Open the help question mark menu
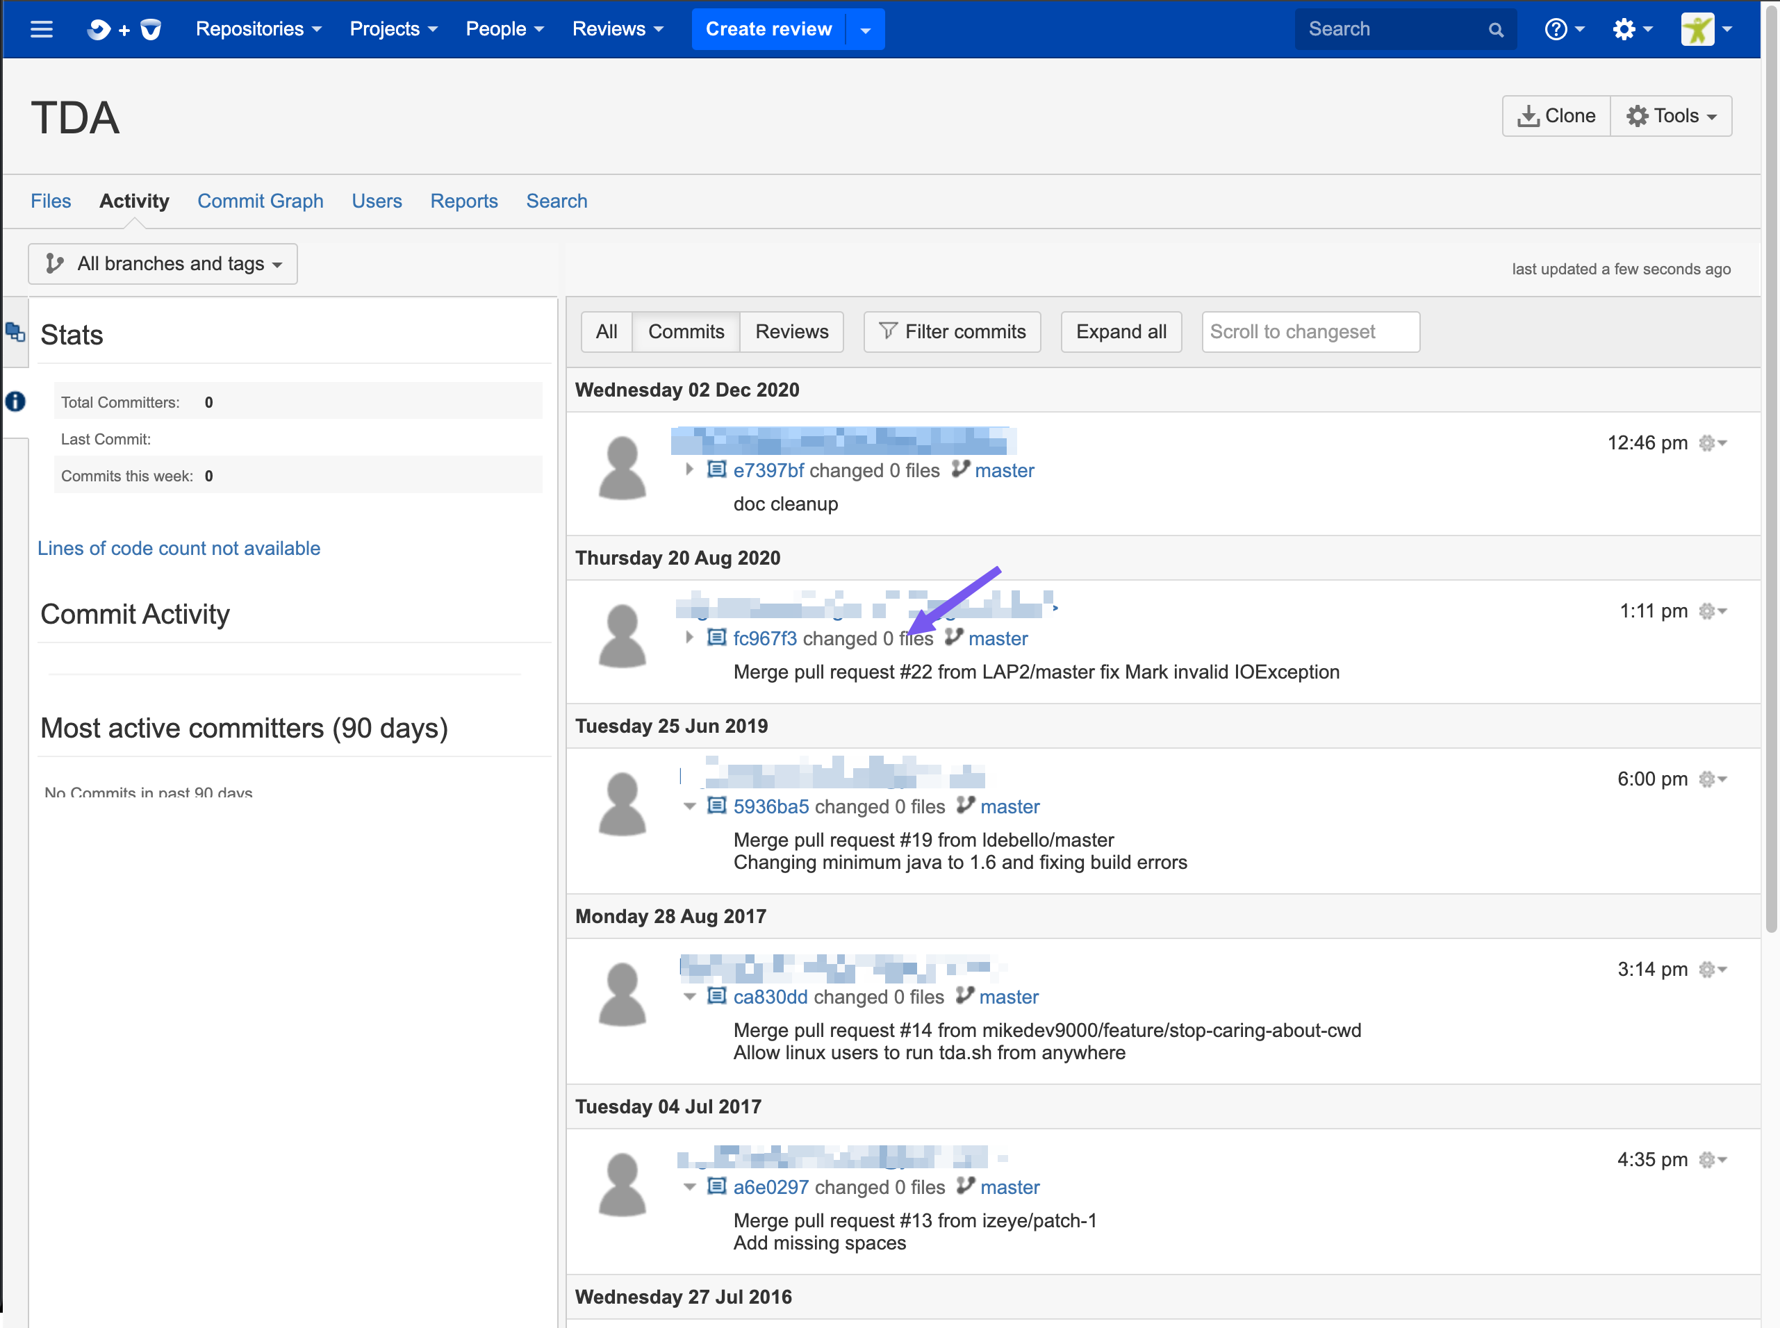Image resolution: width=1780 pixels, height=1328 pixels. (1563, 30)
